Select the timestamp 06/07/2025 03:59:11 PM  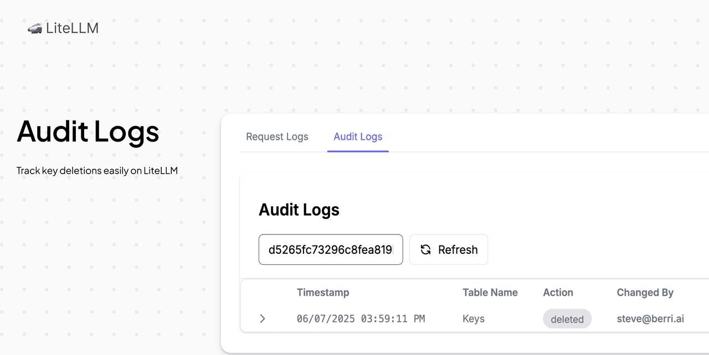pos(361,319)
